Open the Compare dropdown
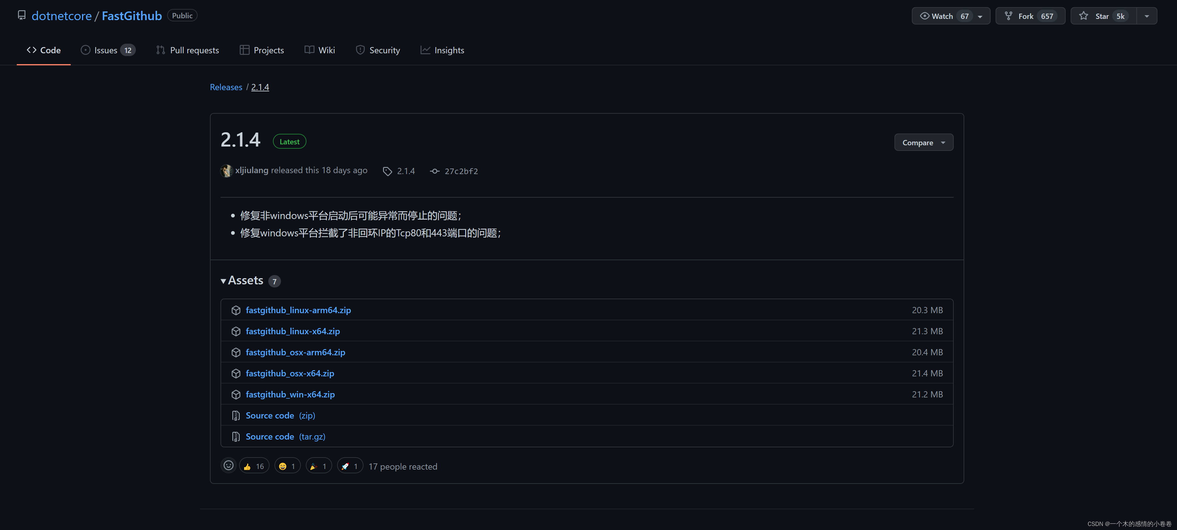The height and width of the screenshot is (530, 1177). coord(923,142)
